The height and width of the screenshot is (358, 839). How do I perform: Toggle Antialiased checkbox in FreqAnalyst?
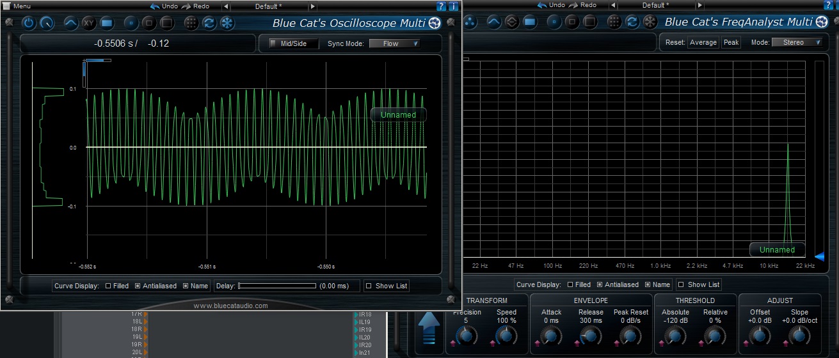pyautogui.click(x=600, y=284)
